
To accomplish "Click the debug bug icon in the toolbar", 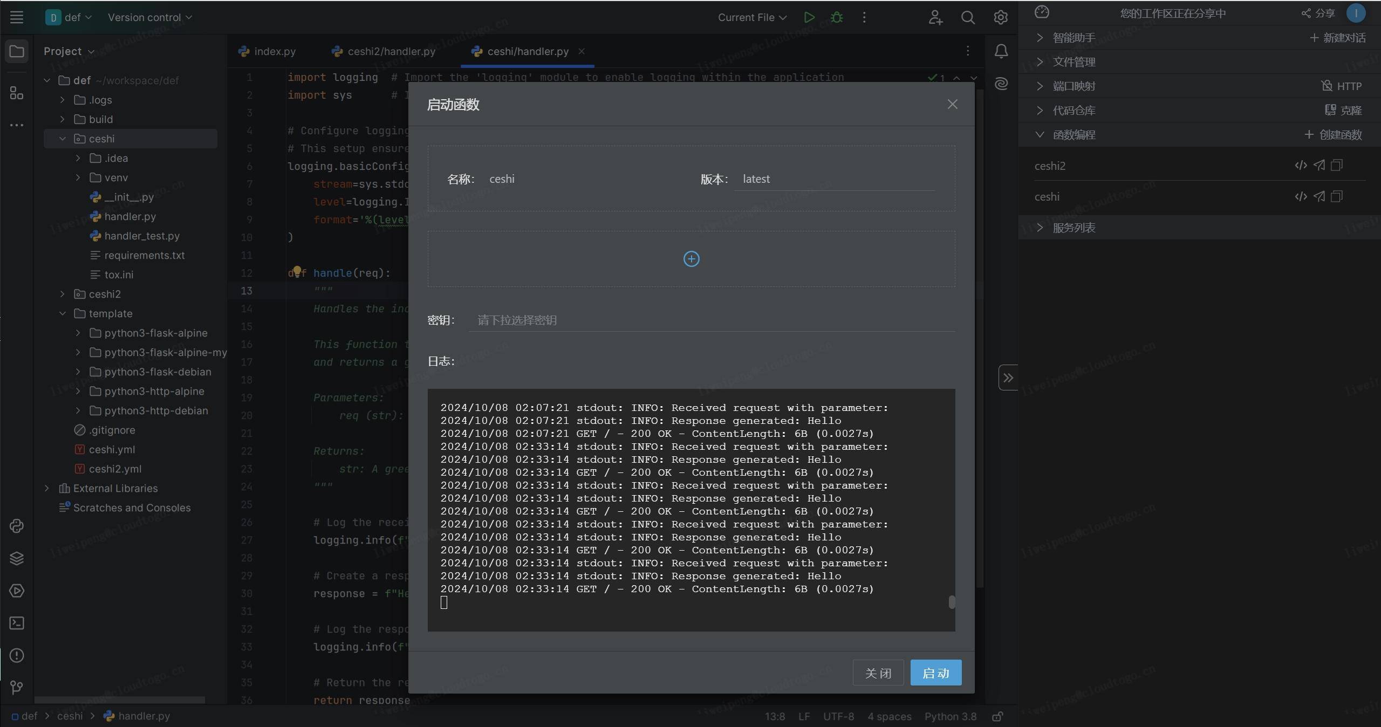I will tap(837, 17).
